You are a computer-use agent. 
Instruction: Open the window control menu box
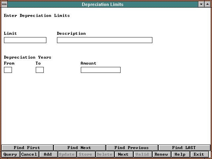click(x=4, y=4)
